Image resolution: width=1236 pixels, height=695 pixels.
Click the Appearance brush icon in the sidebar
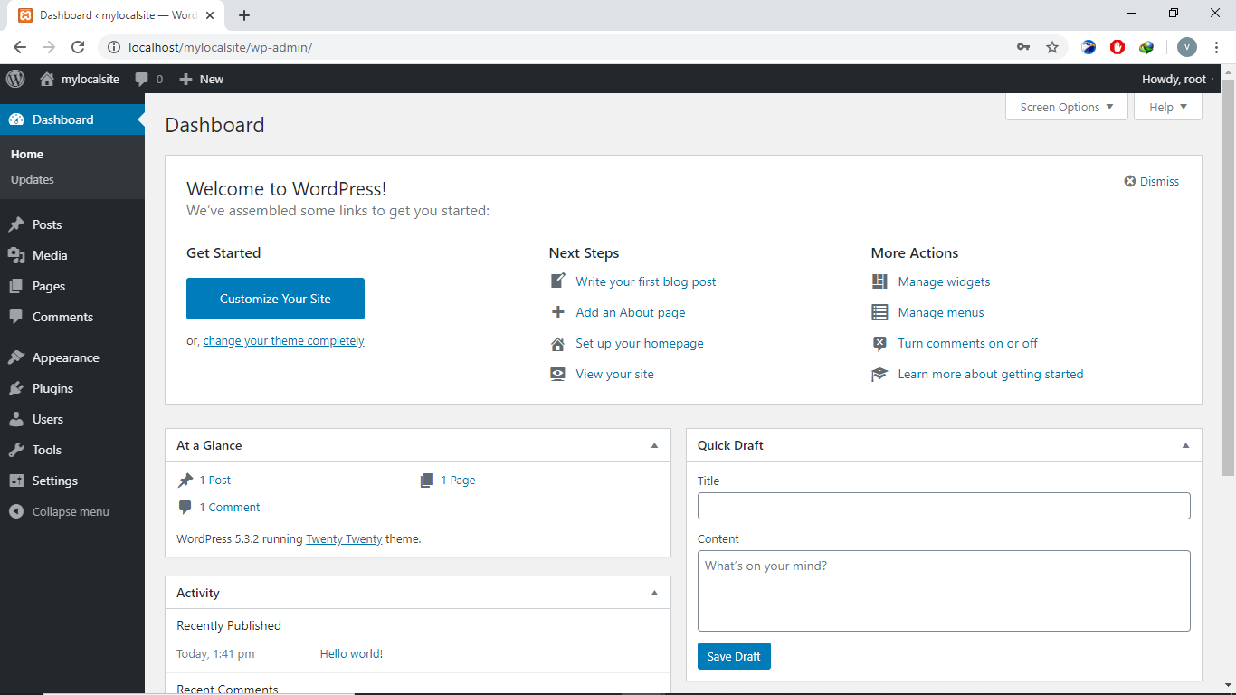pyautogui.click(x=16, y=357)
